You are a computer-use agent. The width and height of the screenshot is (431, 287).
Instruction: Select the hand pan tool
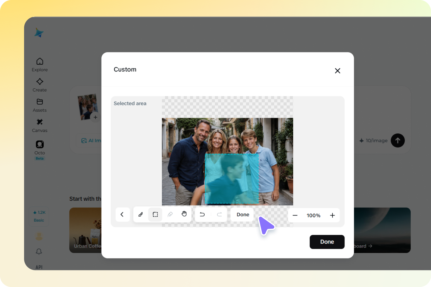[184, 214]
